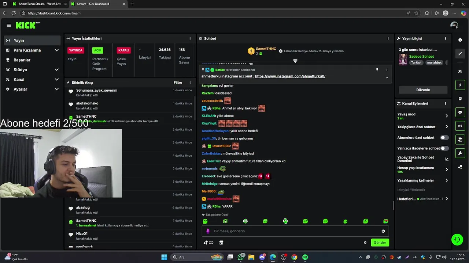
Task: Open Yayın bilgisi panel options menu
Action: point(446,38)
